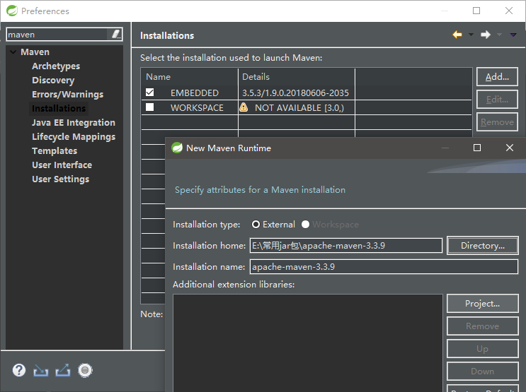Click the import preferences icon

(40, 370)
